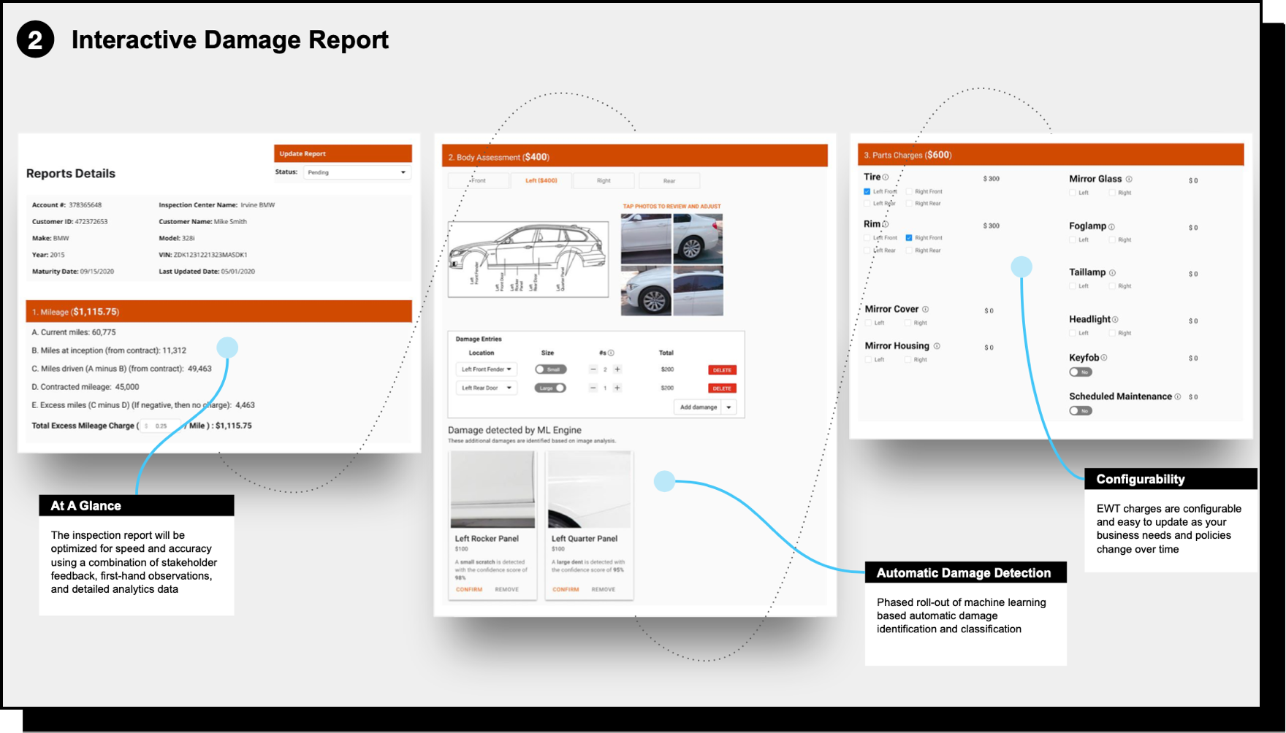Click the info icon beside Mirror Housing
Screen dimensions: 1286x733
(937, 346)
